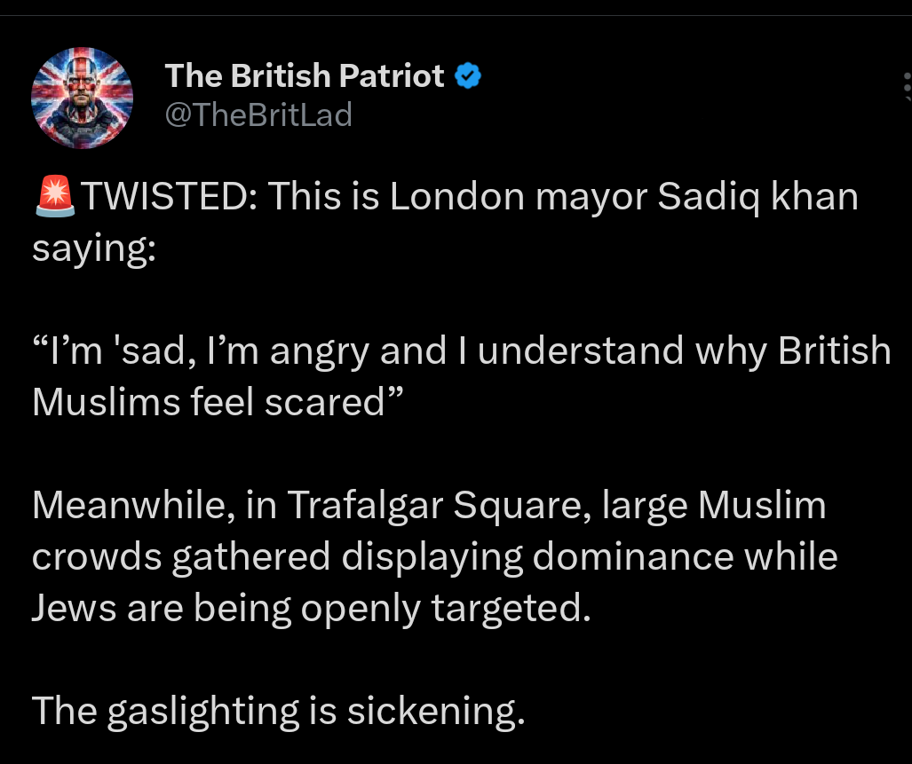912x764 pixels.
Task: Click the blue verified checkmark badge
Action: click(x=468, y=76)
